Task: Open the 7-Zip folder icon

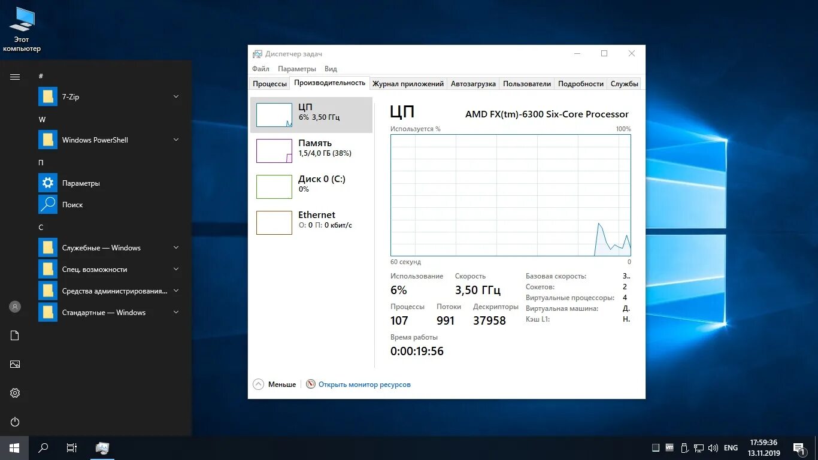Action: [48, 96]
